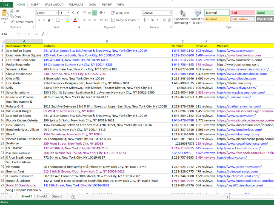This screenshot has height=205, width=274.
Task: Apply Neutral cell style
Action: click(x=217, y=19)
